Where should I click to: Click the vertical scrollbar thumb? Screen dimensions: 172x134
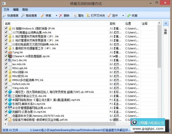(x=159, y=46)
